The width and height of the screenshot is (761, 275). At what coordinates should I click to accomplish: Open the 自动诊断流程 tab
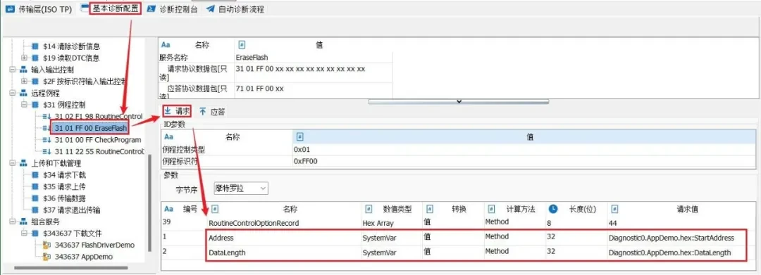[x=235, y=9]
